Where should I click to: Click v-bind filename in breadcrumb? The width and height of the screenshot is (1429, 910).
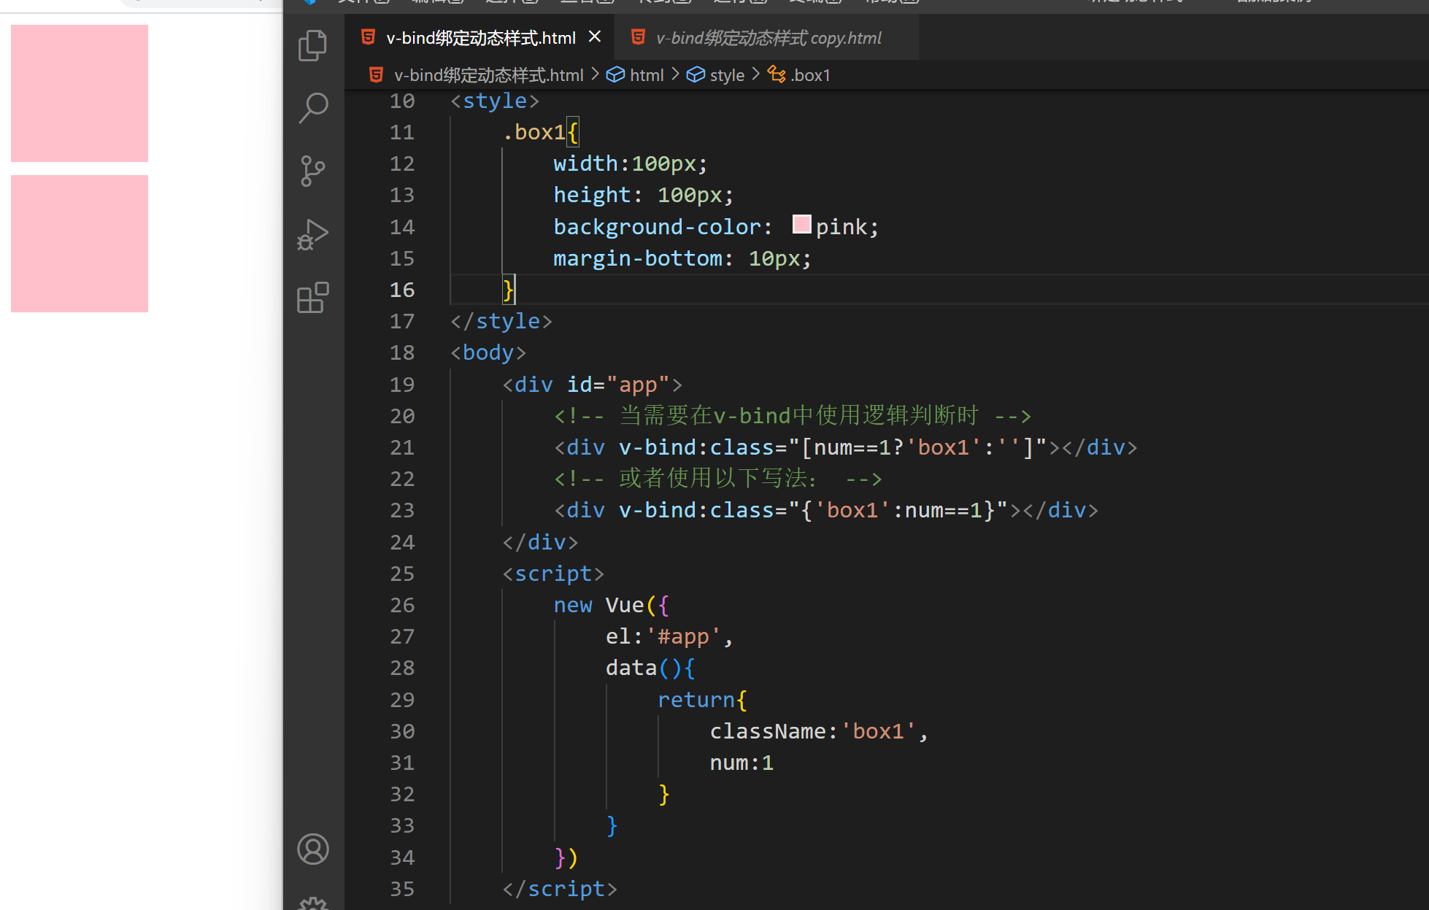pos(488,75)
